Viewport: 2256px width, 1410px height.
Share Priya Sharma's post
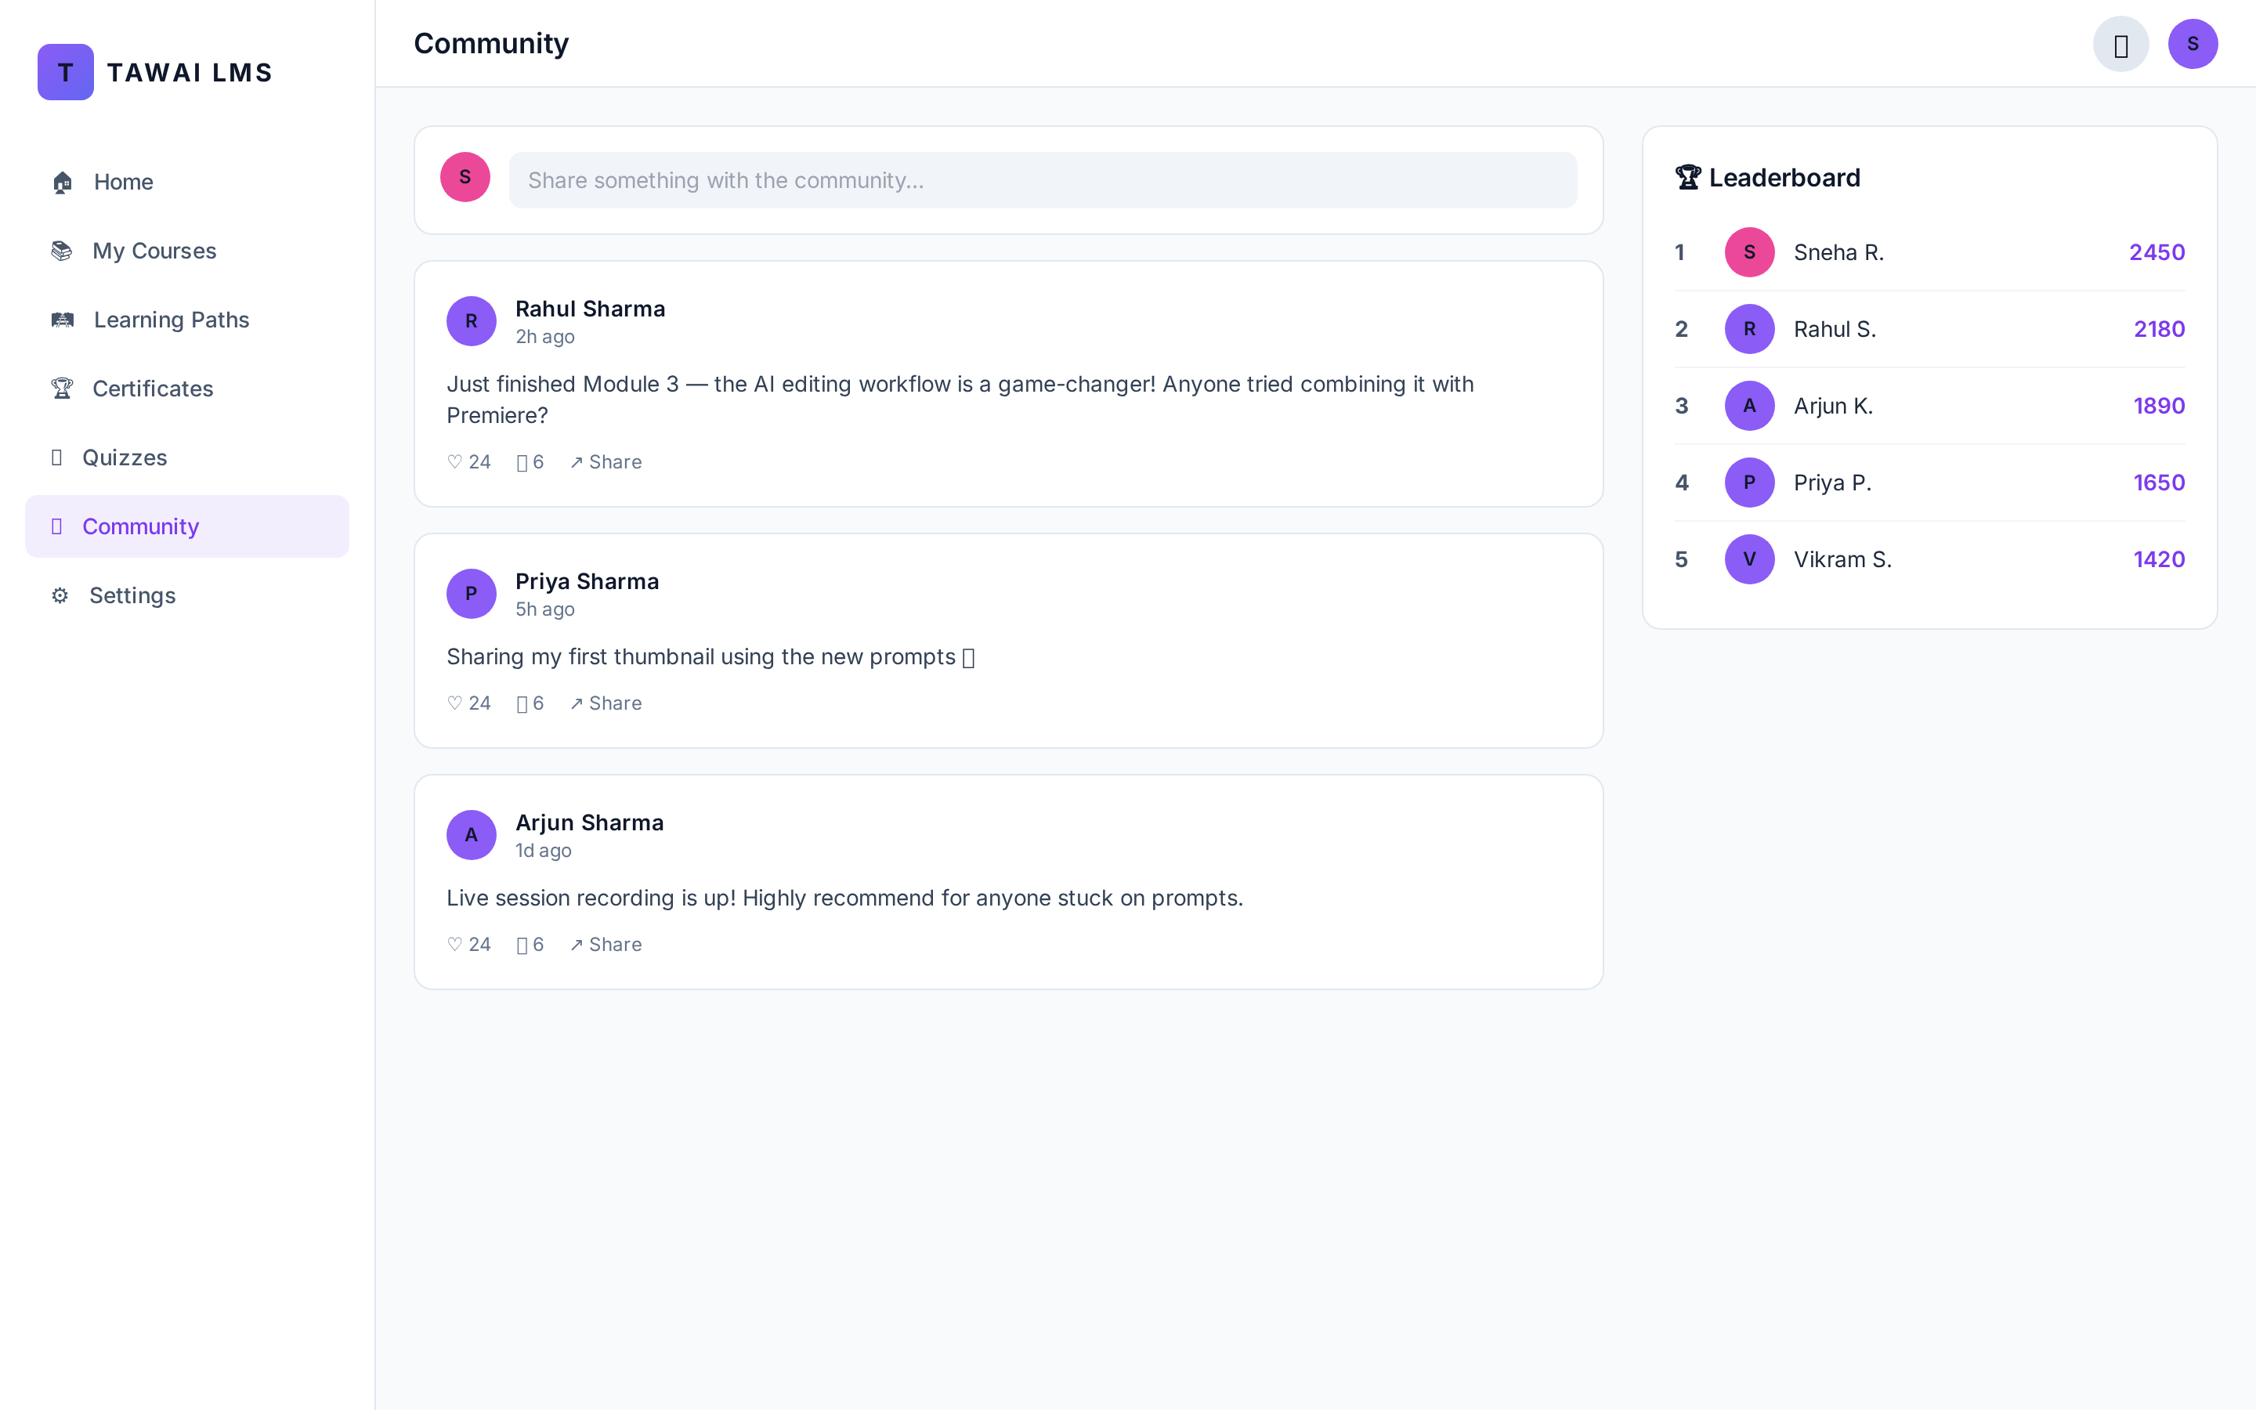tap(606, 703)
